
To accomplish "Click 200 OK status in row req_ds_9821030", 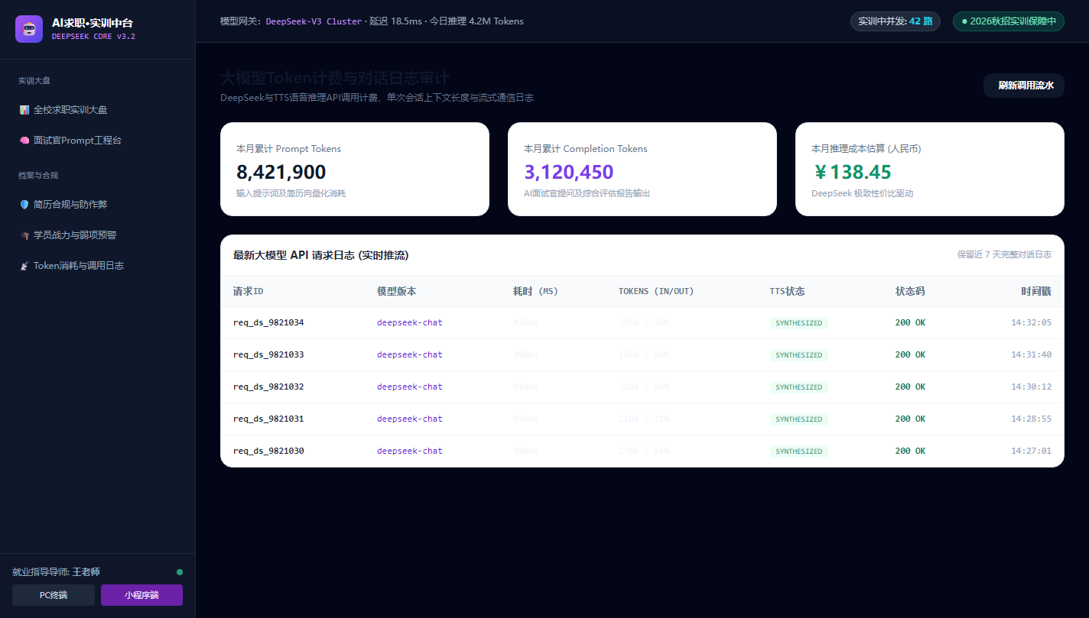I will (910, 451).
